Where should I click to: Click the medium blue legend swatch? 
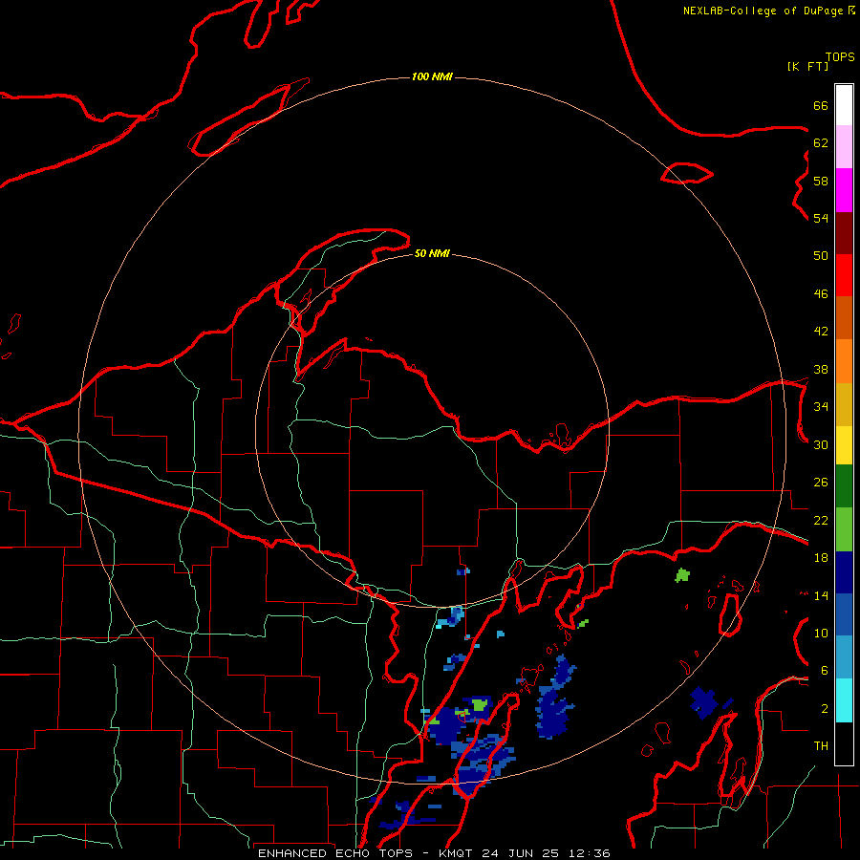coord(844,614)
